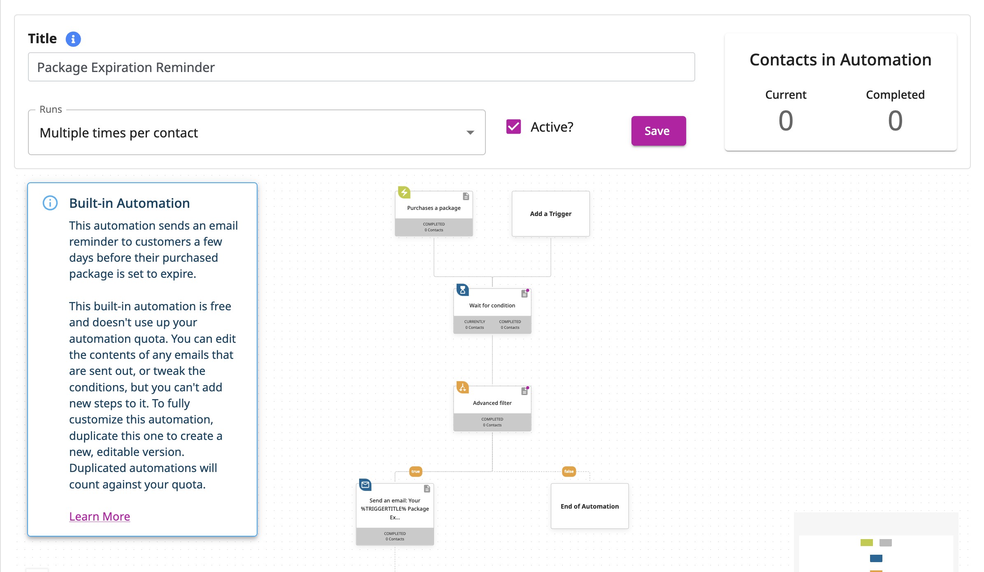Click the info icon in the Built-in Automation panel

click(50, 203)
